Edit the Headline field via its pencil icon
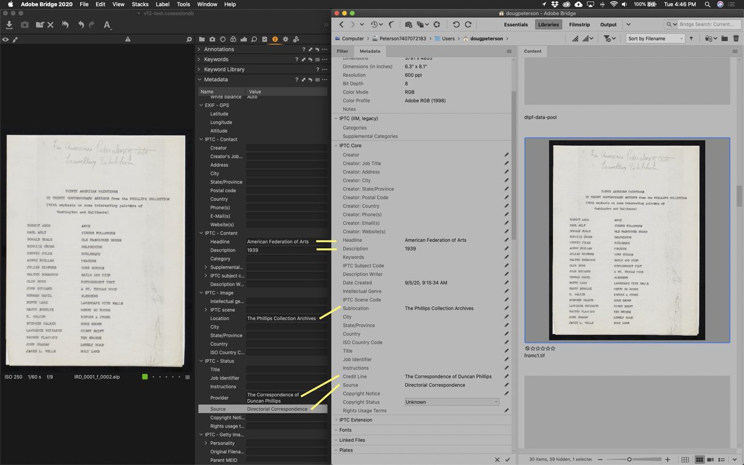Viewport: 744px width, 465px height. point(507,240)
